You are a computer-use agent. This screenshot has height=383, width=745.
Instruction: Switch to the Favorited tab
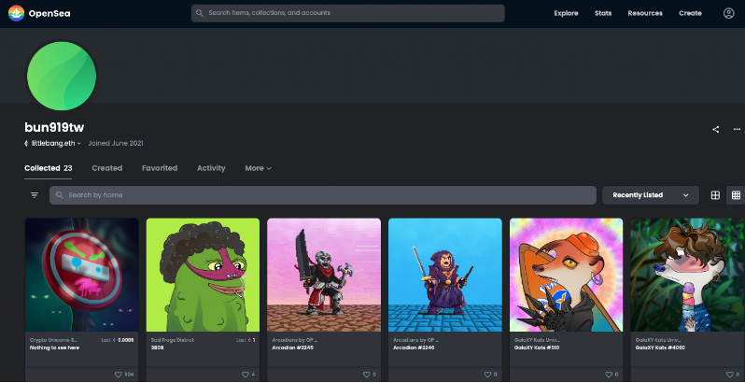160,168
